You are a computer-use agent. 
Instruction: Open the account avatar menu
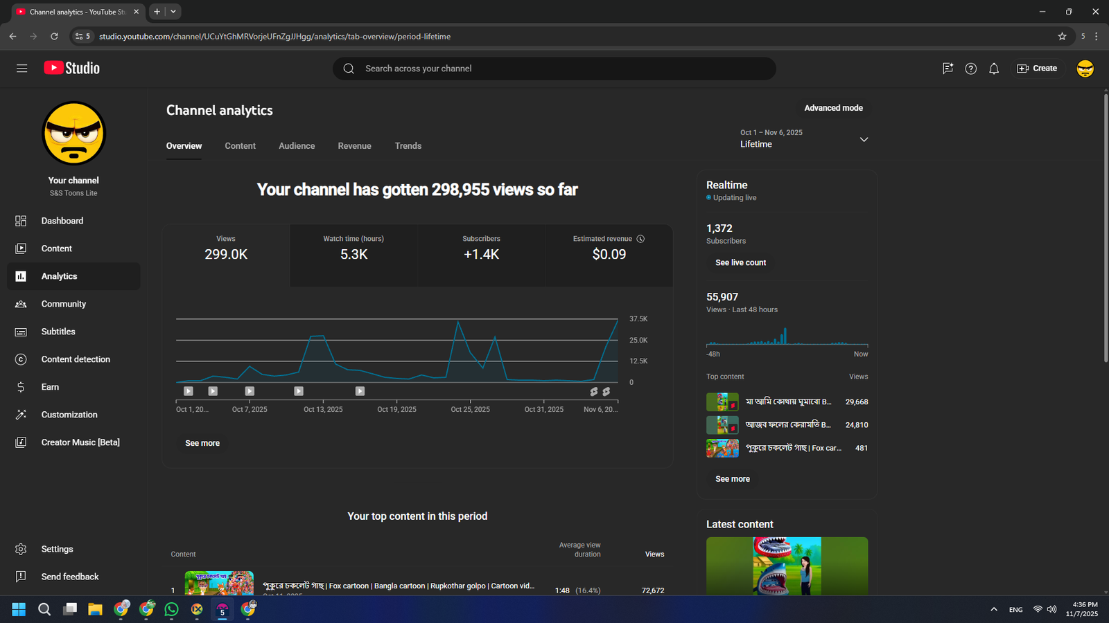click(1085, 69)
